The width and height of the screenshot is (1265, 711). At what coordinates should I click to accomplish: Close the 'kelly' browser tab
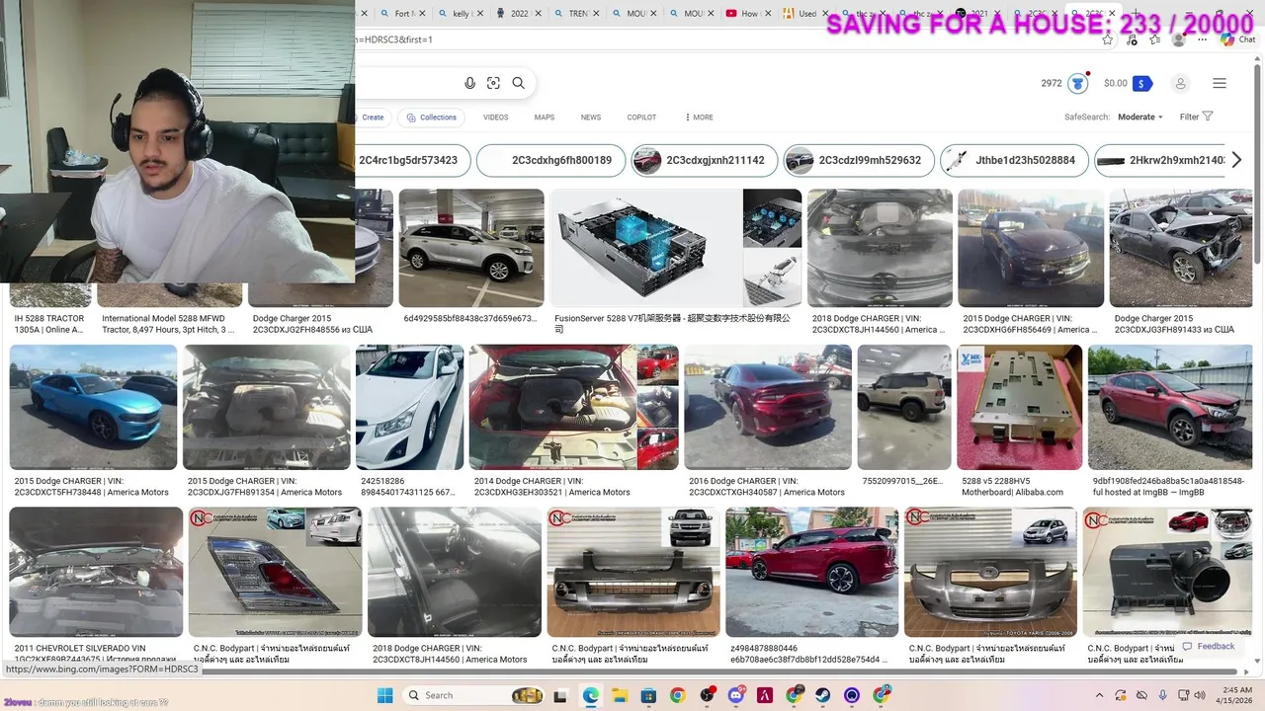(x=478, y=14)
